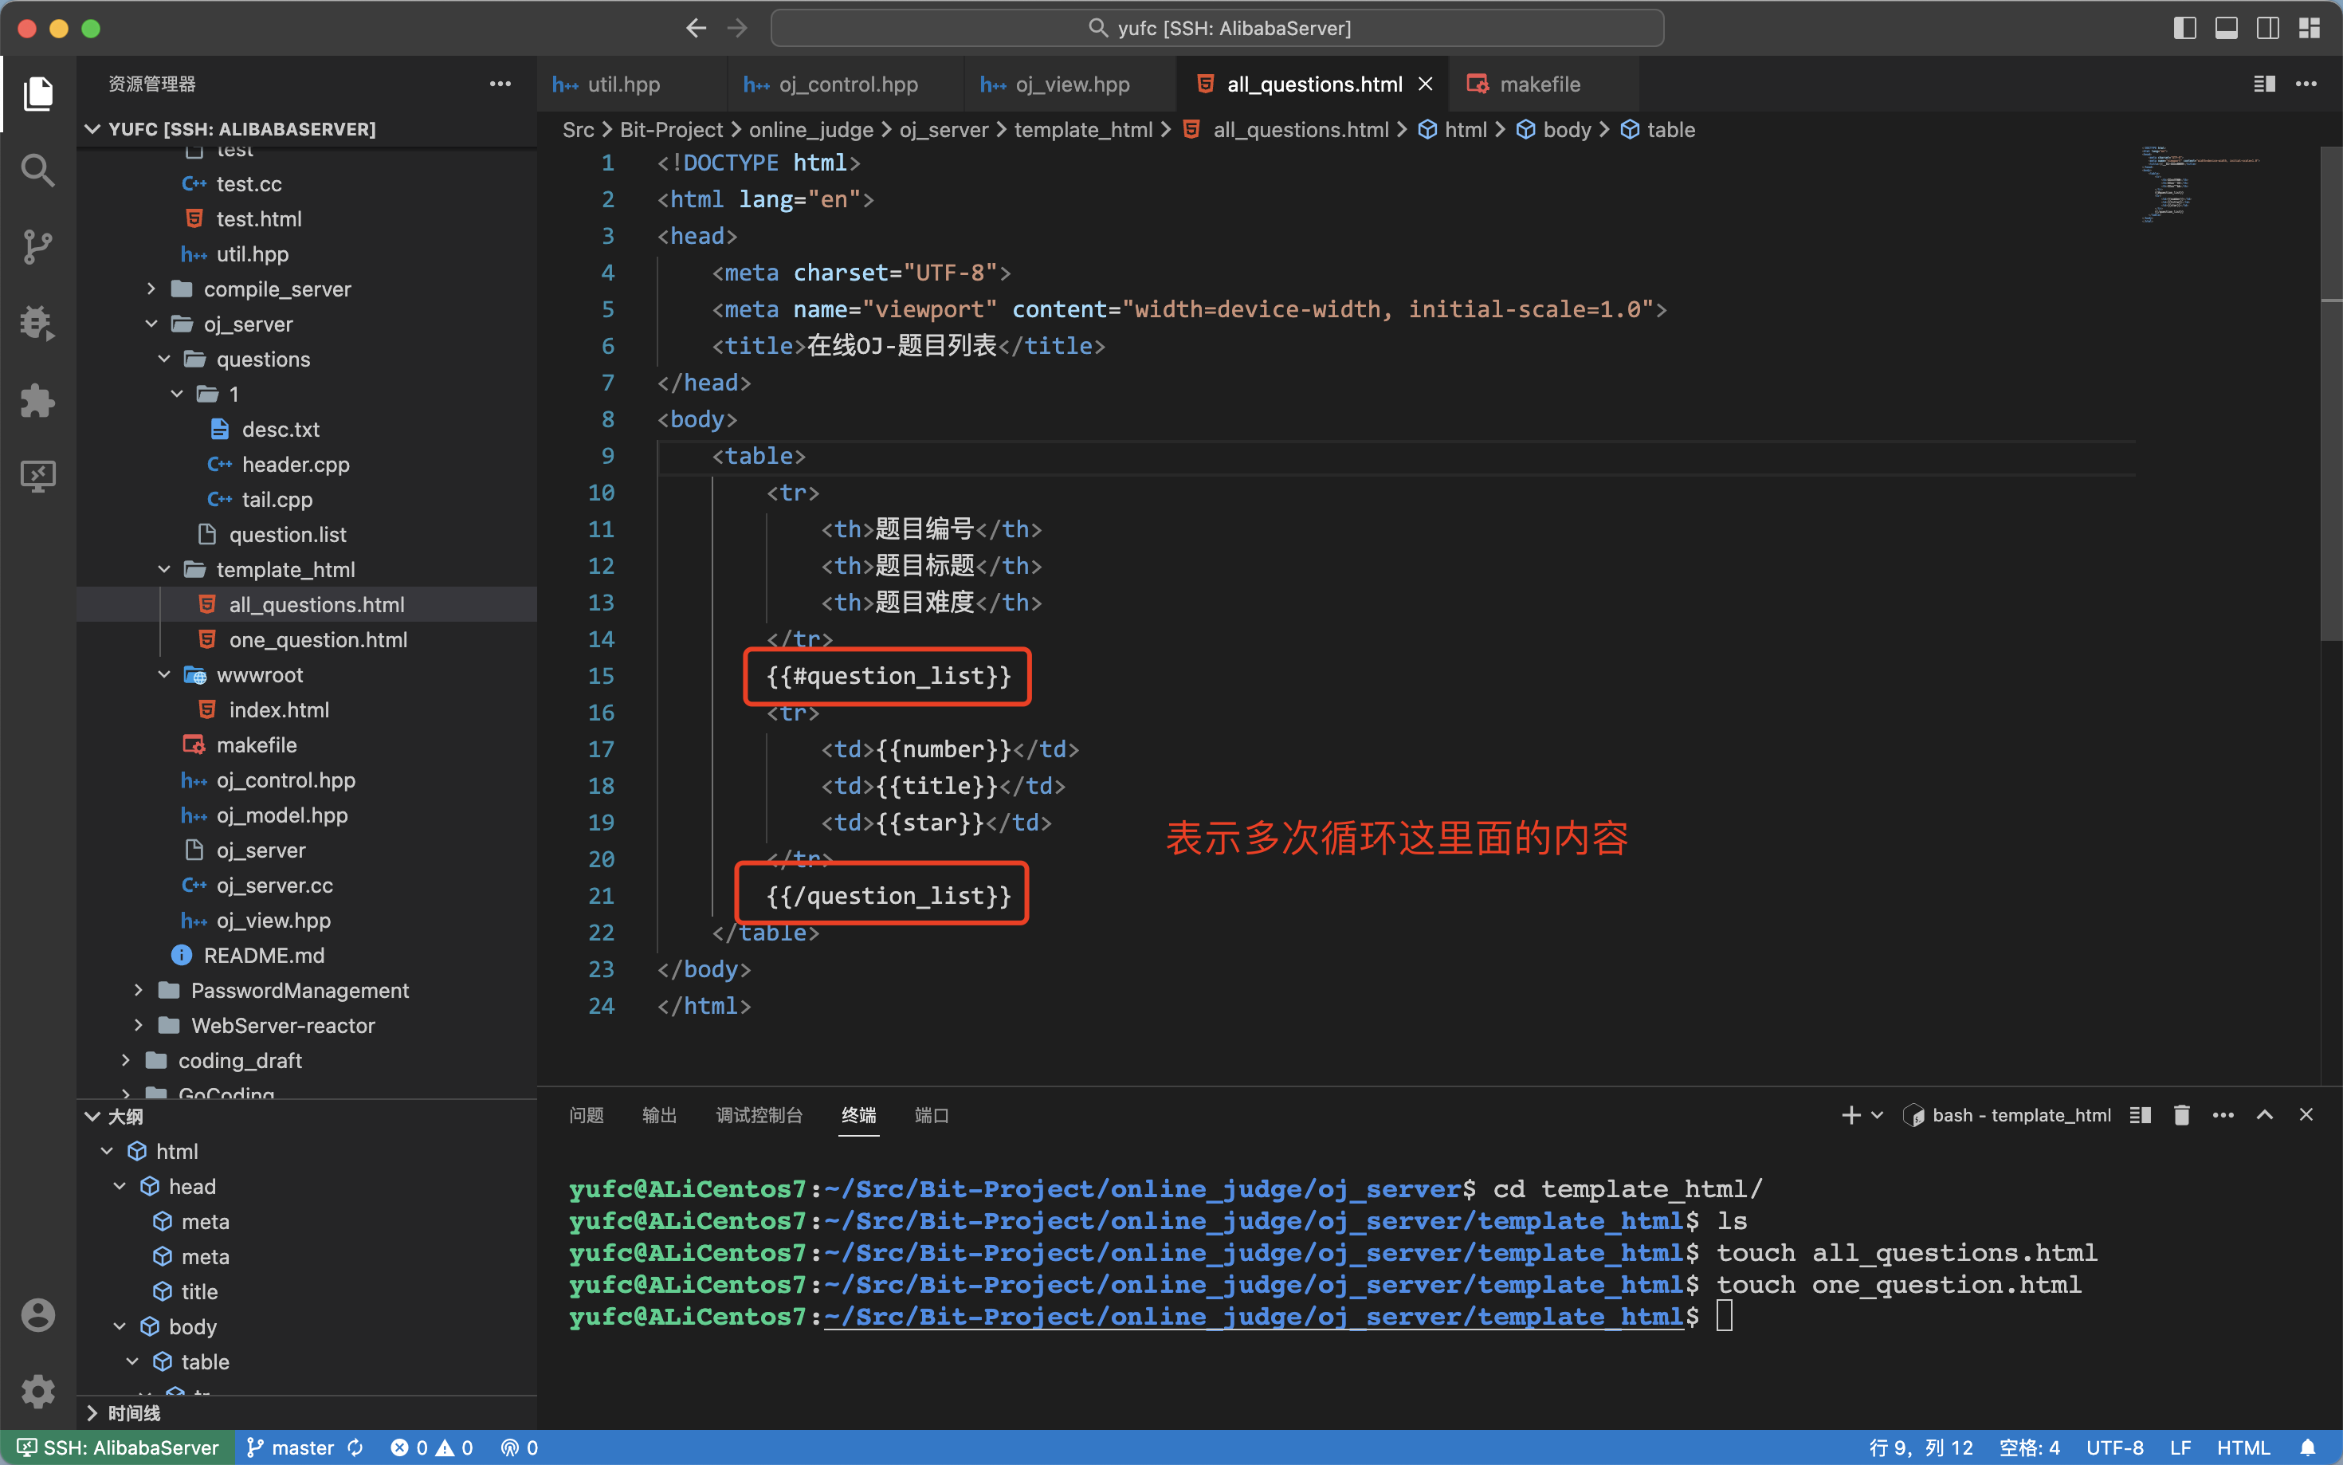This screenshot has height=1465, width=2343.
Task: Synchronize changes icon in status bar
Action: coord(355,1447)
